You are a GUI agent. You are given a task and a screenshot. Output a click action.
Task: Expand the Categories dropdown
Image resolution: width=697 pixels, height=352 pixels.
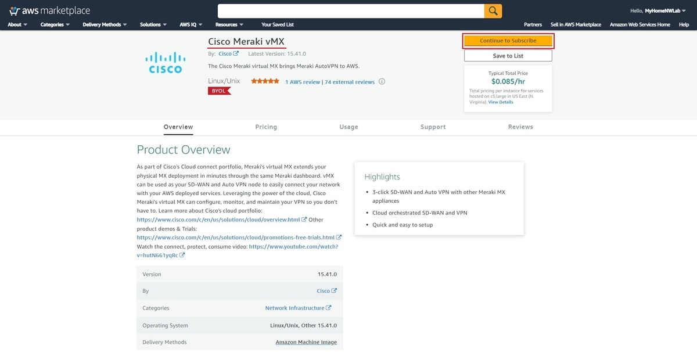click(55, 24)
